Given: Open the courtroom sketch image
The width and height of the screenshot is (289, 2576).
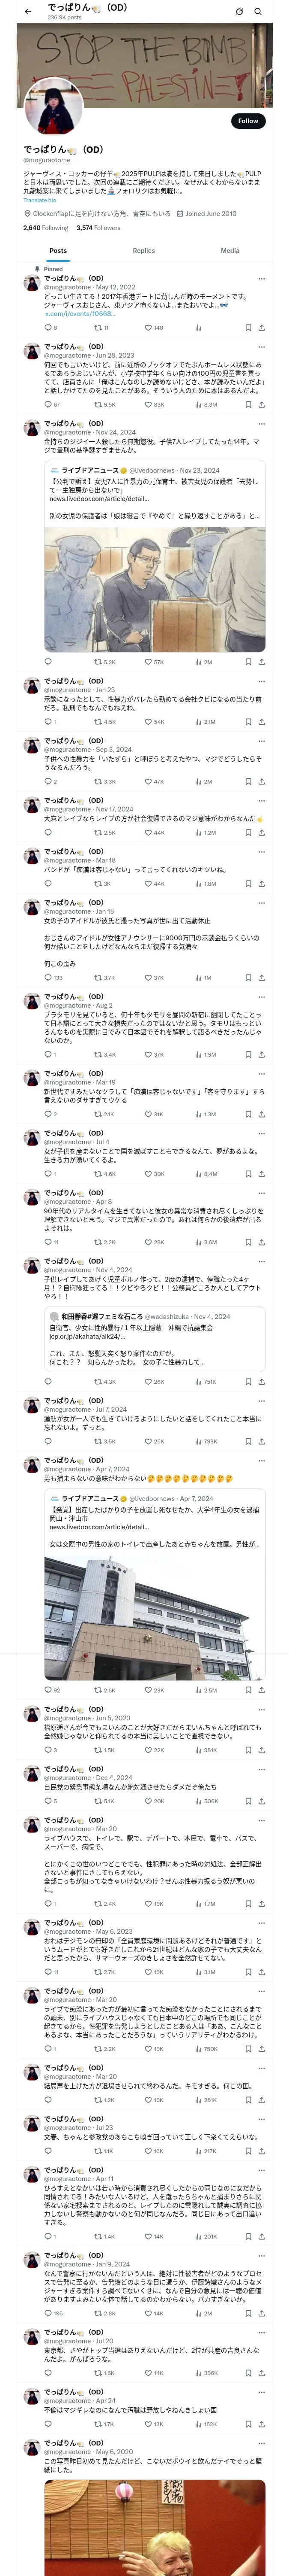Looking at the screenshot, I should pyautogui.click(x=155, y=589).
